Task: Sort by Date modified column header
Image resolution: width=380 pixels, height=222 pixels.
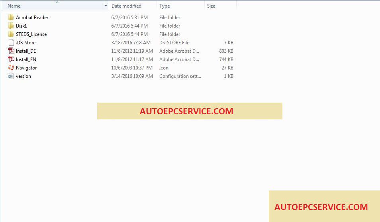Action: 126,6
